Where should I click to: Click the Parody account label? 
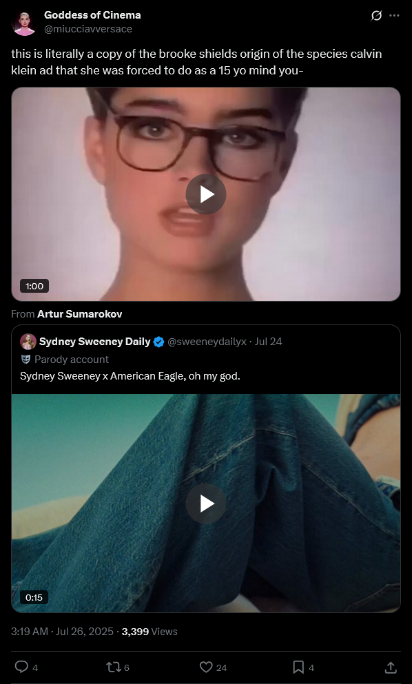(x=65, y=360)
